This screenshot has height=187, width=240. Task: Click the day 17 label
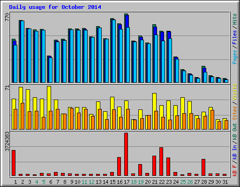(x=127, y=182)
